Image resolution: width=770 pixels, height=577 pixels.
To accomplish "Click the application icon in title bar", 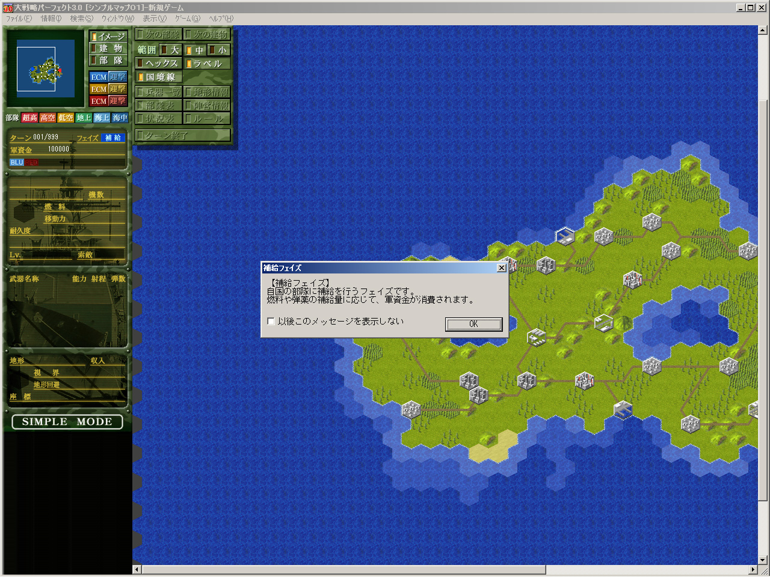I will pyautogui.click(x=7, y=7).
